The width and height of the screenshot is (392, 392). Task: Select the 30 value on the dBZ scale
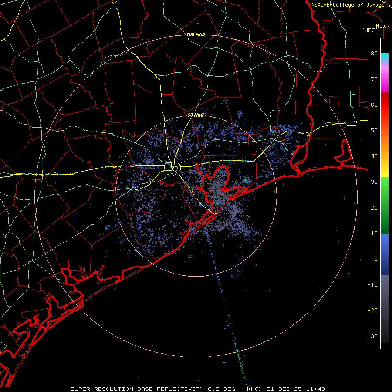pos(374,182)
